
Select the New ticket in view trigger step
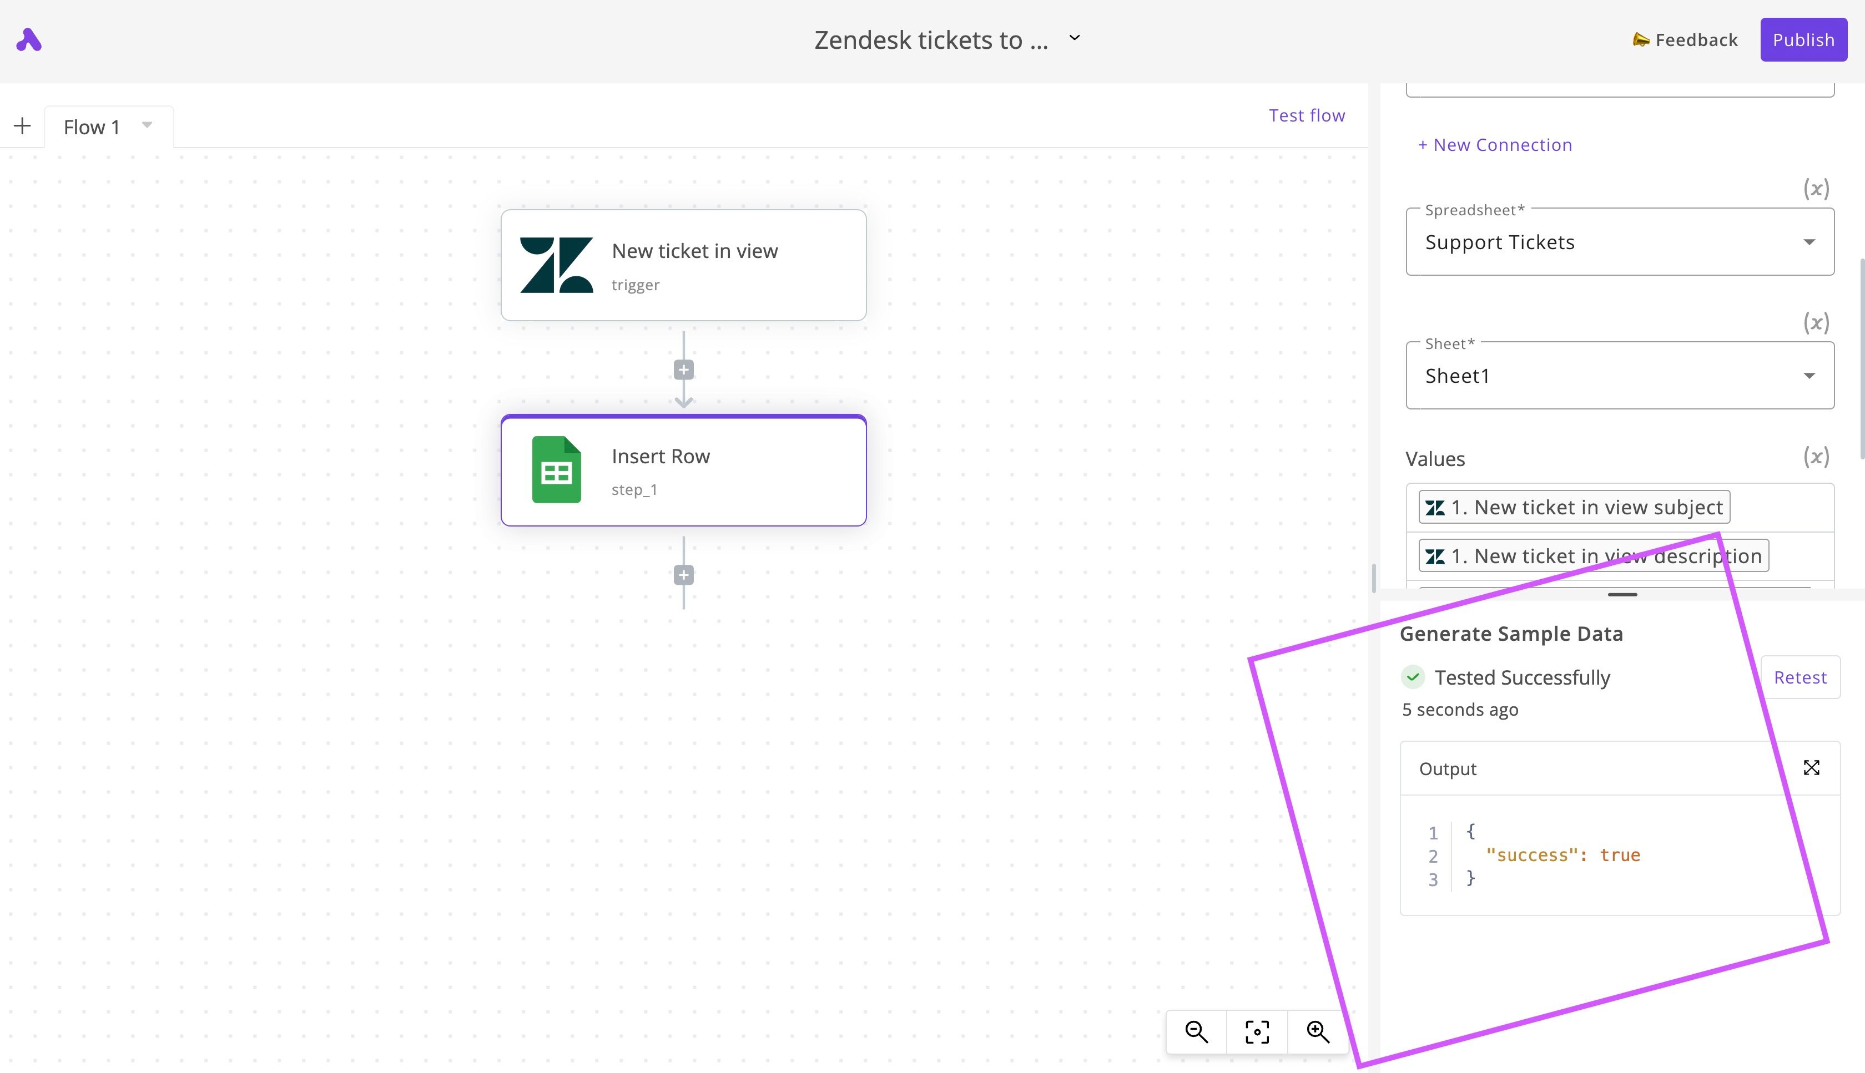click(x=683, y=265)
